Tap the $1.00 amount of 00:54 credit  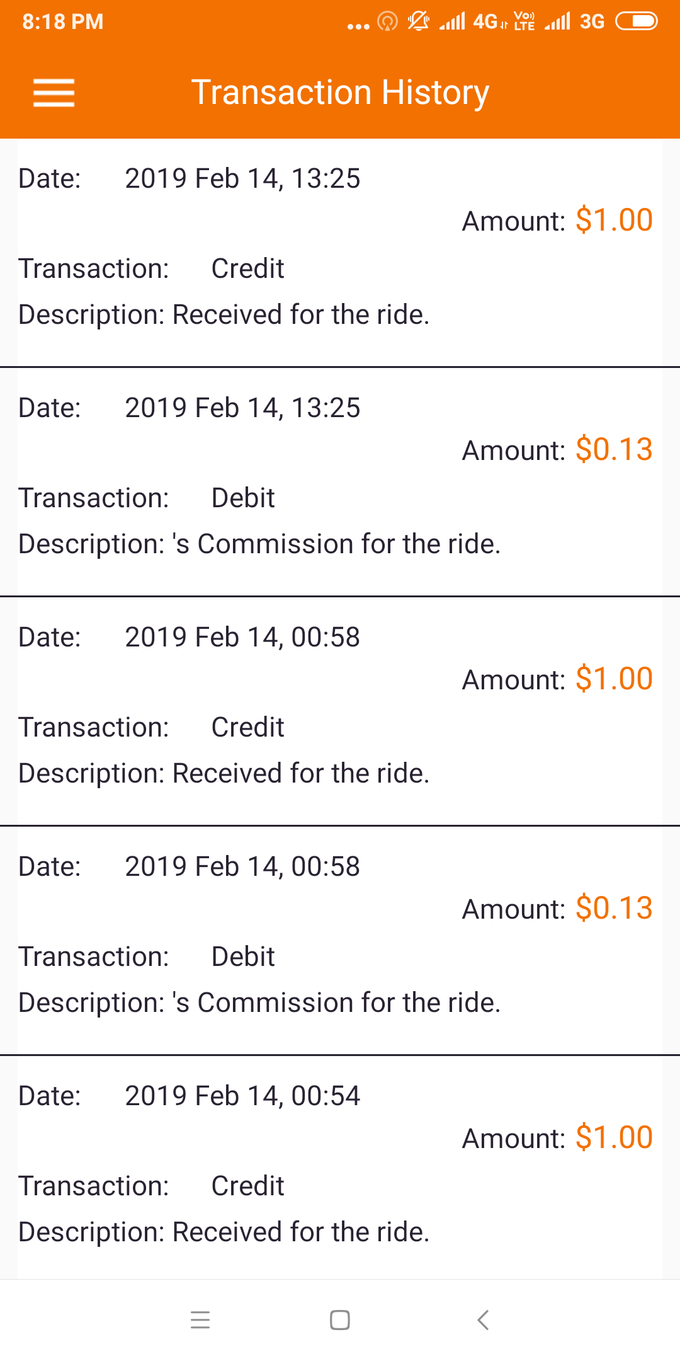click(x=614, y=1137)
